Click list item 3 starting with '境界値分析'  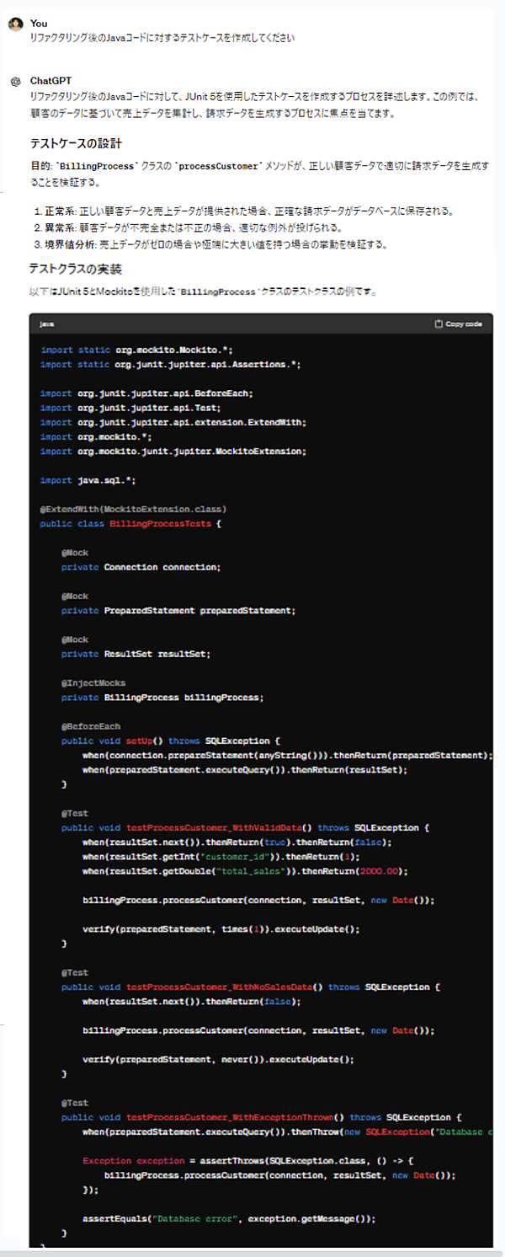coord(210,244)
